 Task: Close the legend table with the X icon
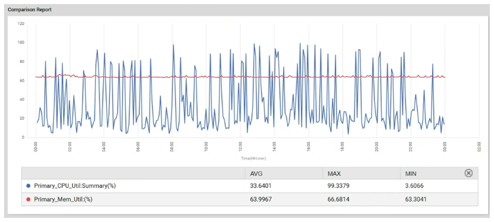click(x=468, y=173)
